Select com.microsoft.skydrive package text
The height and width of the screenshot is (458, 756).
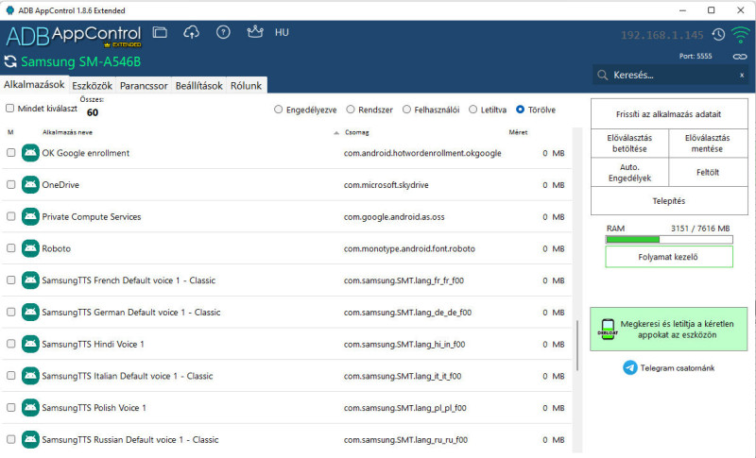387,185
